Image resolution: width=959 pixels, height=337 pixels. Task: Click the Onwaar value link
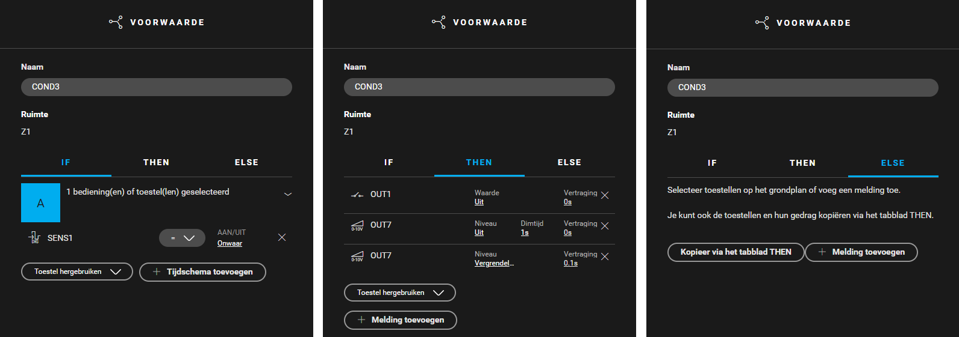230,243
